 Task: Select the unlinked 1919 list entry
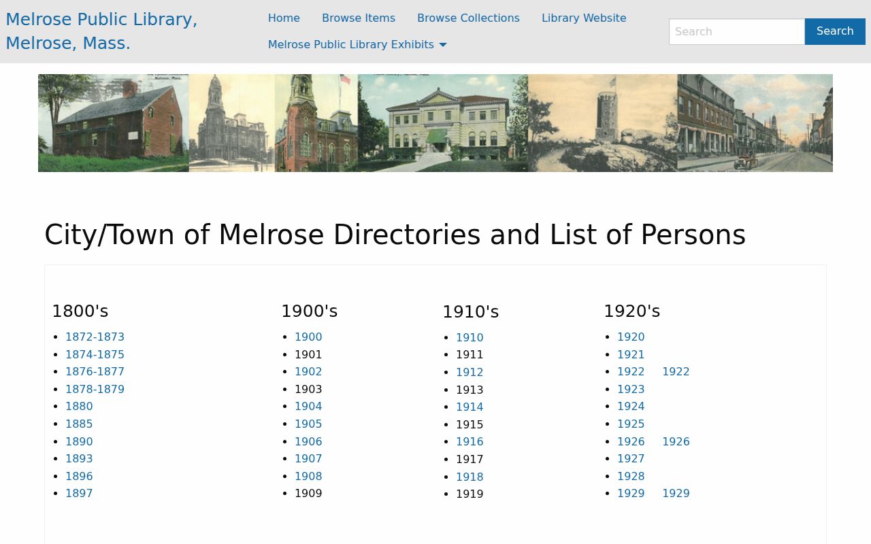pos(470,494)
